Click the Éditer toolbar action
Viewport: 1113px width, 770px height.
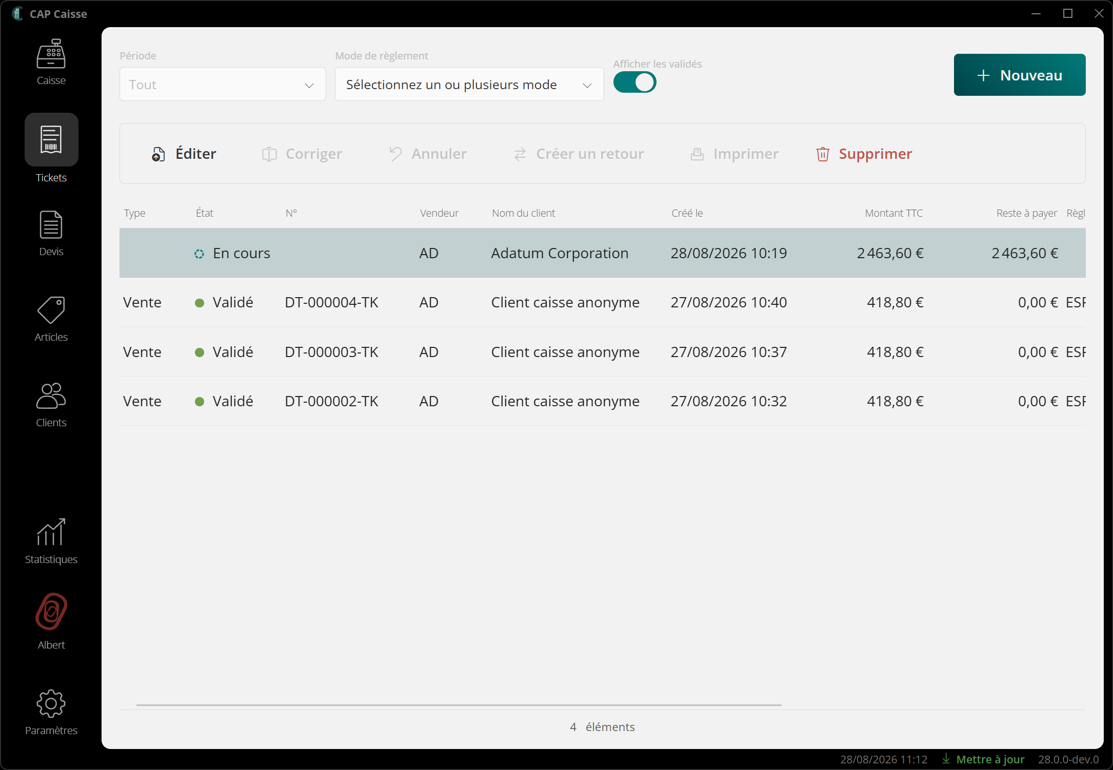[184, 154]
